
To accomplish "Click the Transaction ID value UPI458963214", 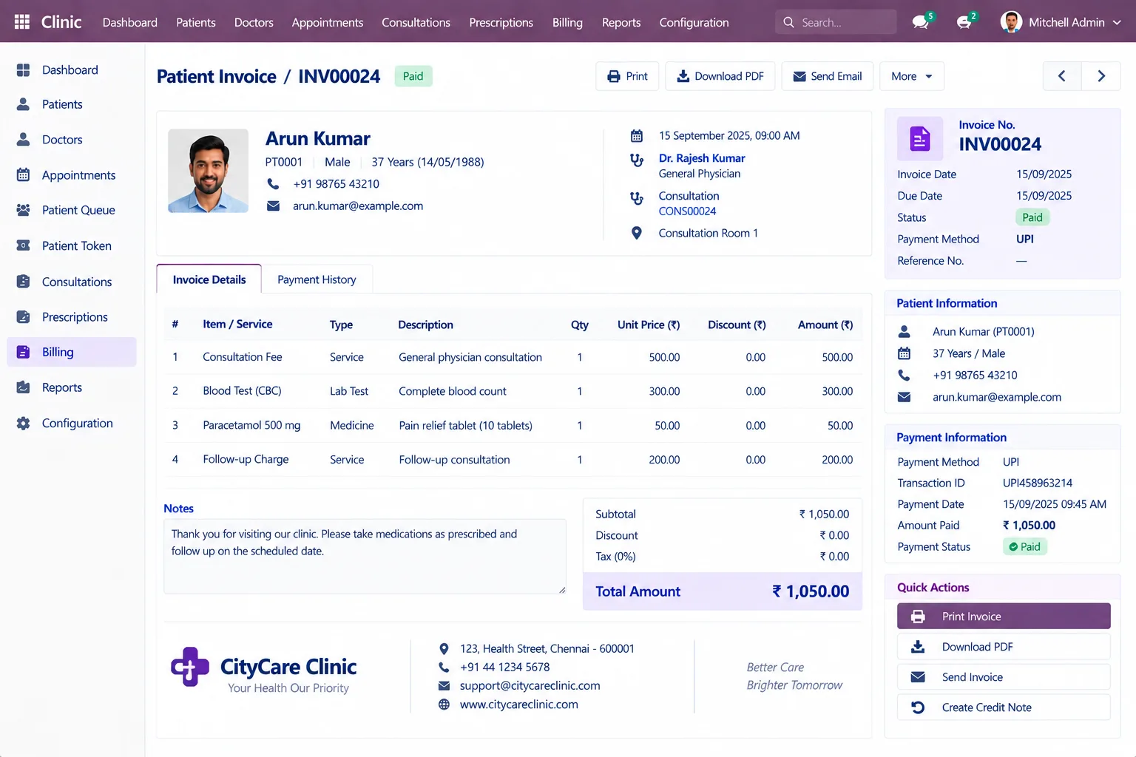I will click(x=1038, y=483).
